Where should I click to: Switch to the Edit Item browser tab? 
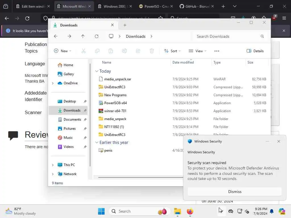click(x=33, y=6)
